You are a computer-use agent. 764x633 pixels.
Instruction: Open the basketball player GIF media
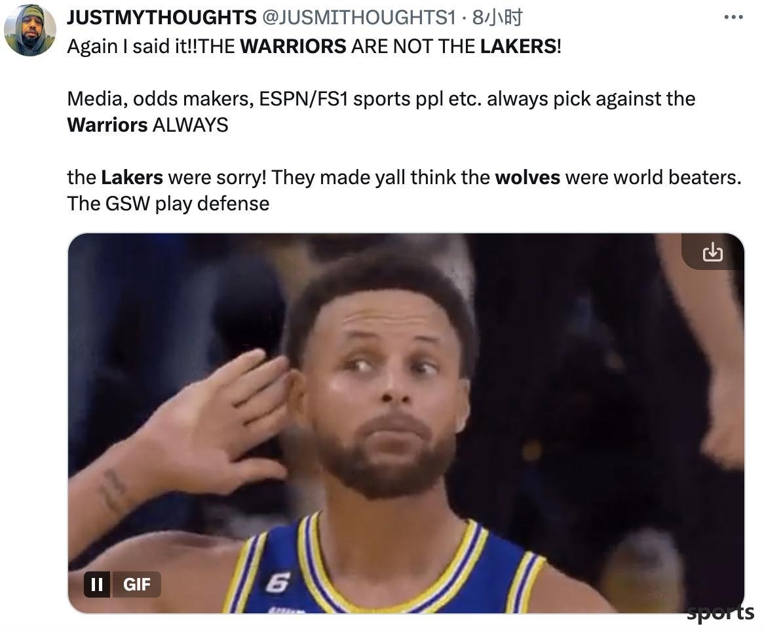[406, 423]
